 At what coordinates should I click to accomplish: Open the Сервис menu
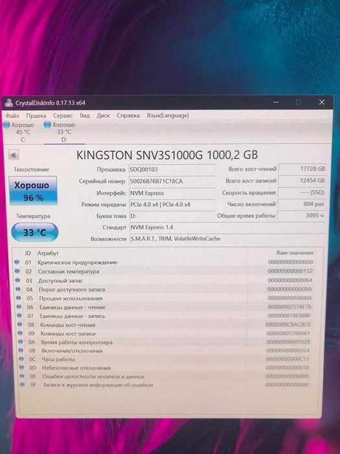click(63, 115)
